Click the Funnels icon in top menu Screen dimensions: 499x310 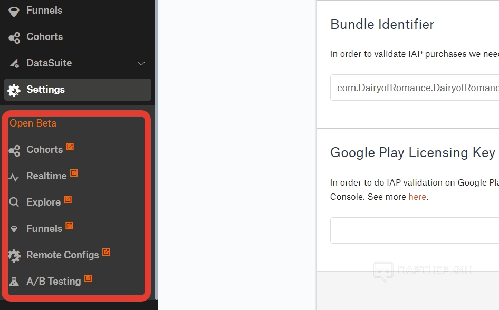(x=14, y=12)
